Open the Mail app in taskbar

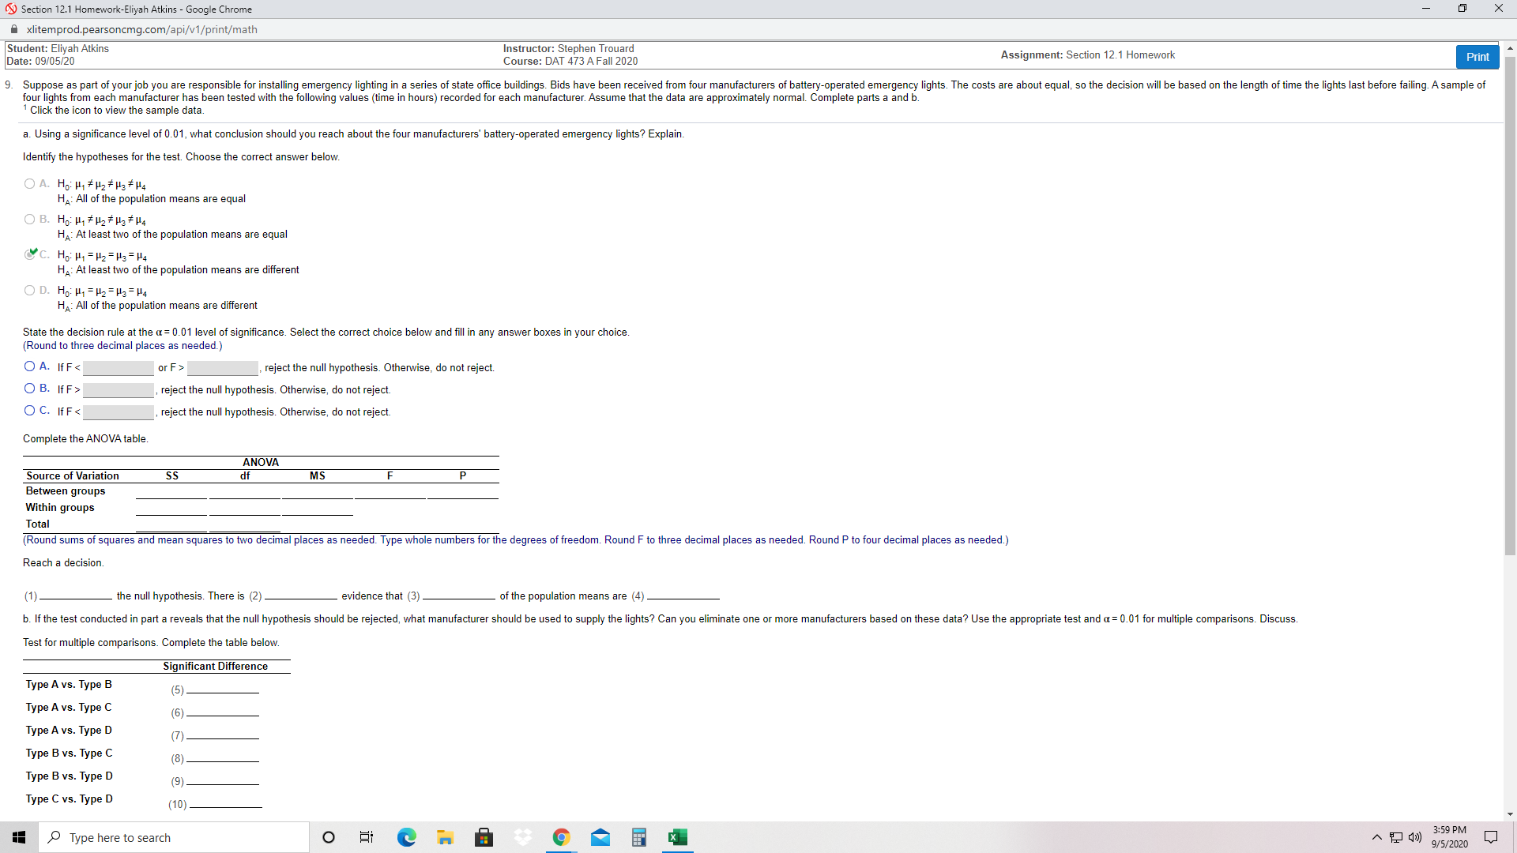pos(600,837)
